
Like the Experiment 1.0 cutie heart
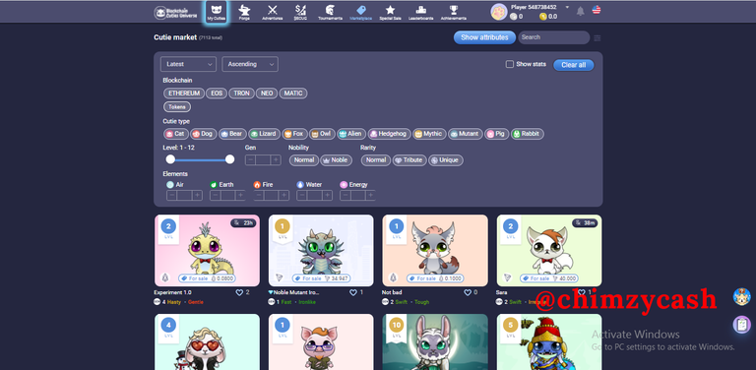(239, 292)
